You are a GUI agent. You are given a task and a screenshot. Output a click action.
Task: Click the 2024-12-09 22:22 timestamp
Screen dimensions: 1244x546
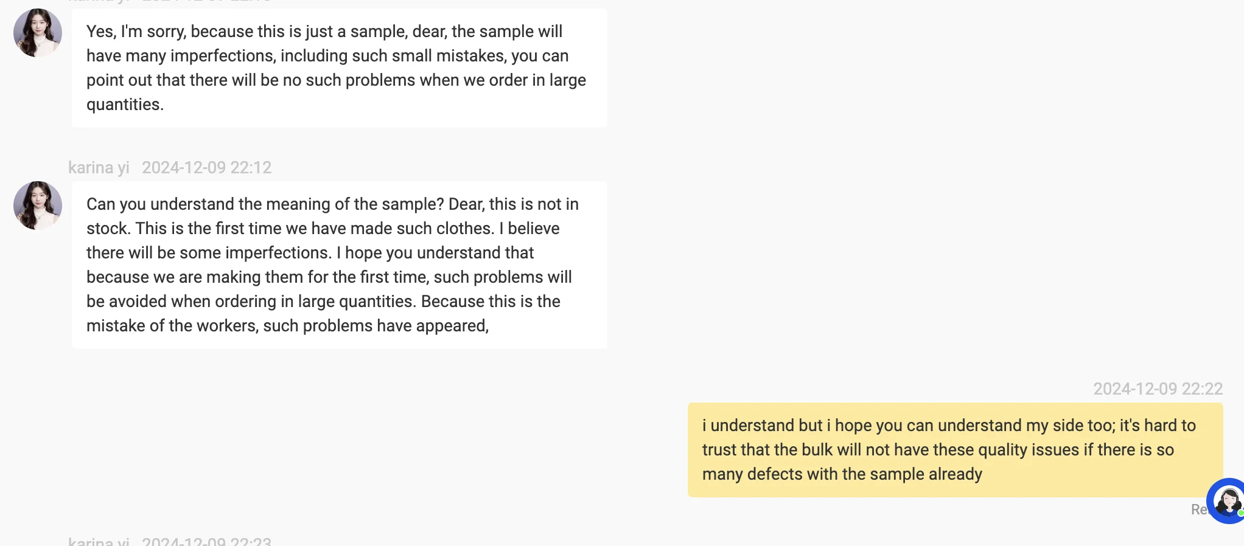click(1158, 389)
